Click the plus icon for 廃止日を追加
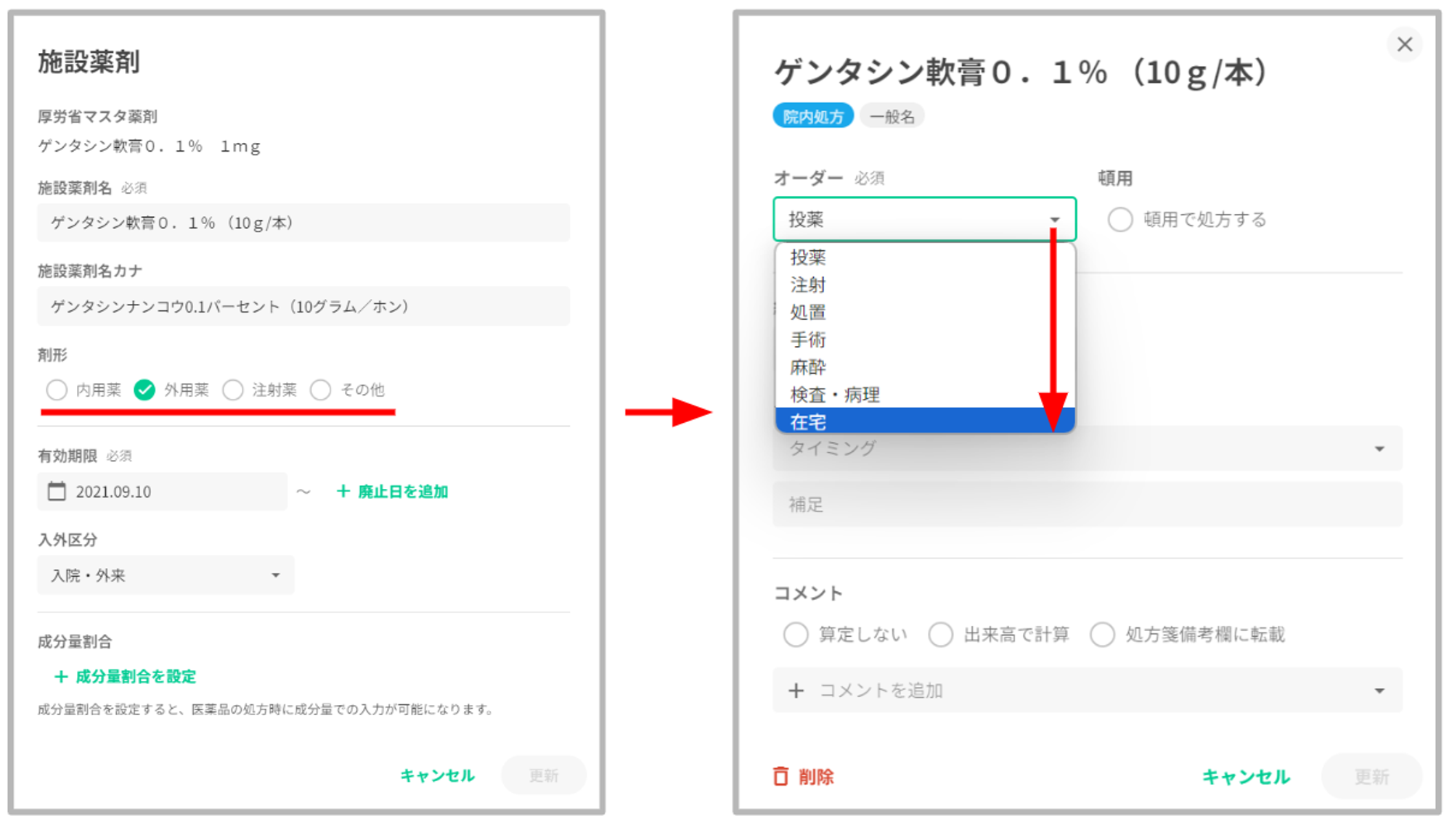Screen dimensions: 1452x824 (343, 491)
